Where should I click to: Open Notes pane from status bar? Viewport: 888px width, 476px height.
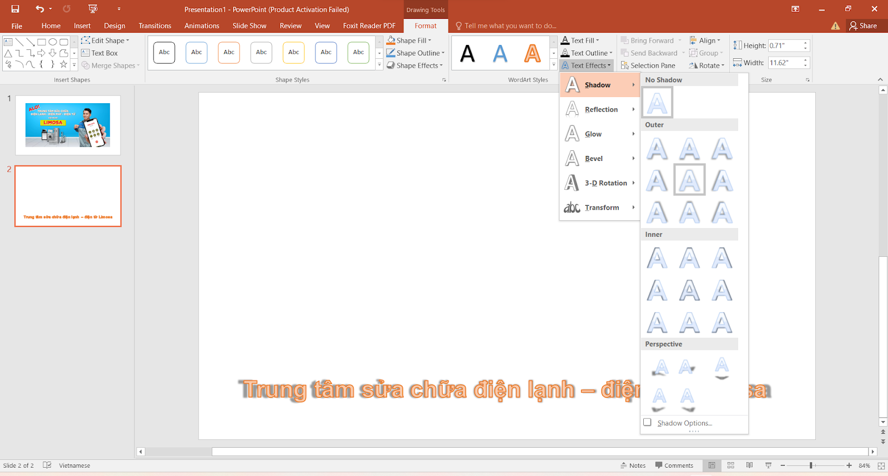tap(633, 465)
